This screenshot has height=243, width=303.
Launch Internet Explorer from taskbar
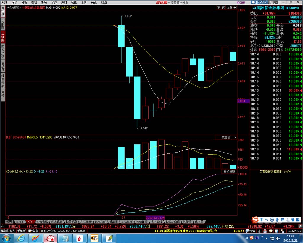[x=21, y=238]
